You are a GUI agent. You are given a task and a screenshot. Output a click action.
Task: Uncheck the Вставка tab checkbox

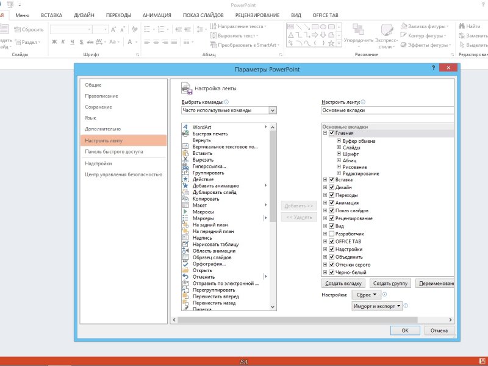pos(332,179)
